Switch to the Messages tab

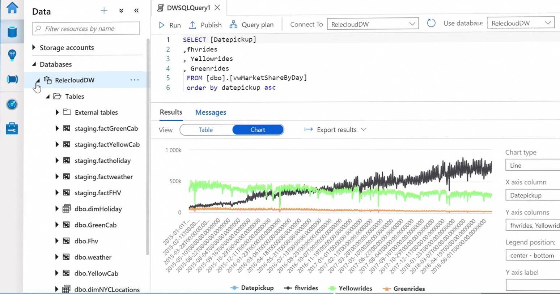(x=211, y=112)
